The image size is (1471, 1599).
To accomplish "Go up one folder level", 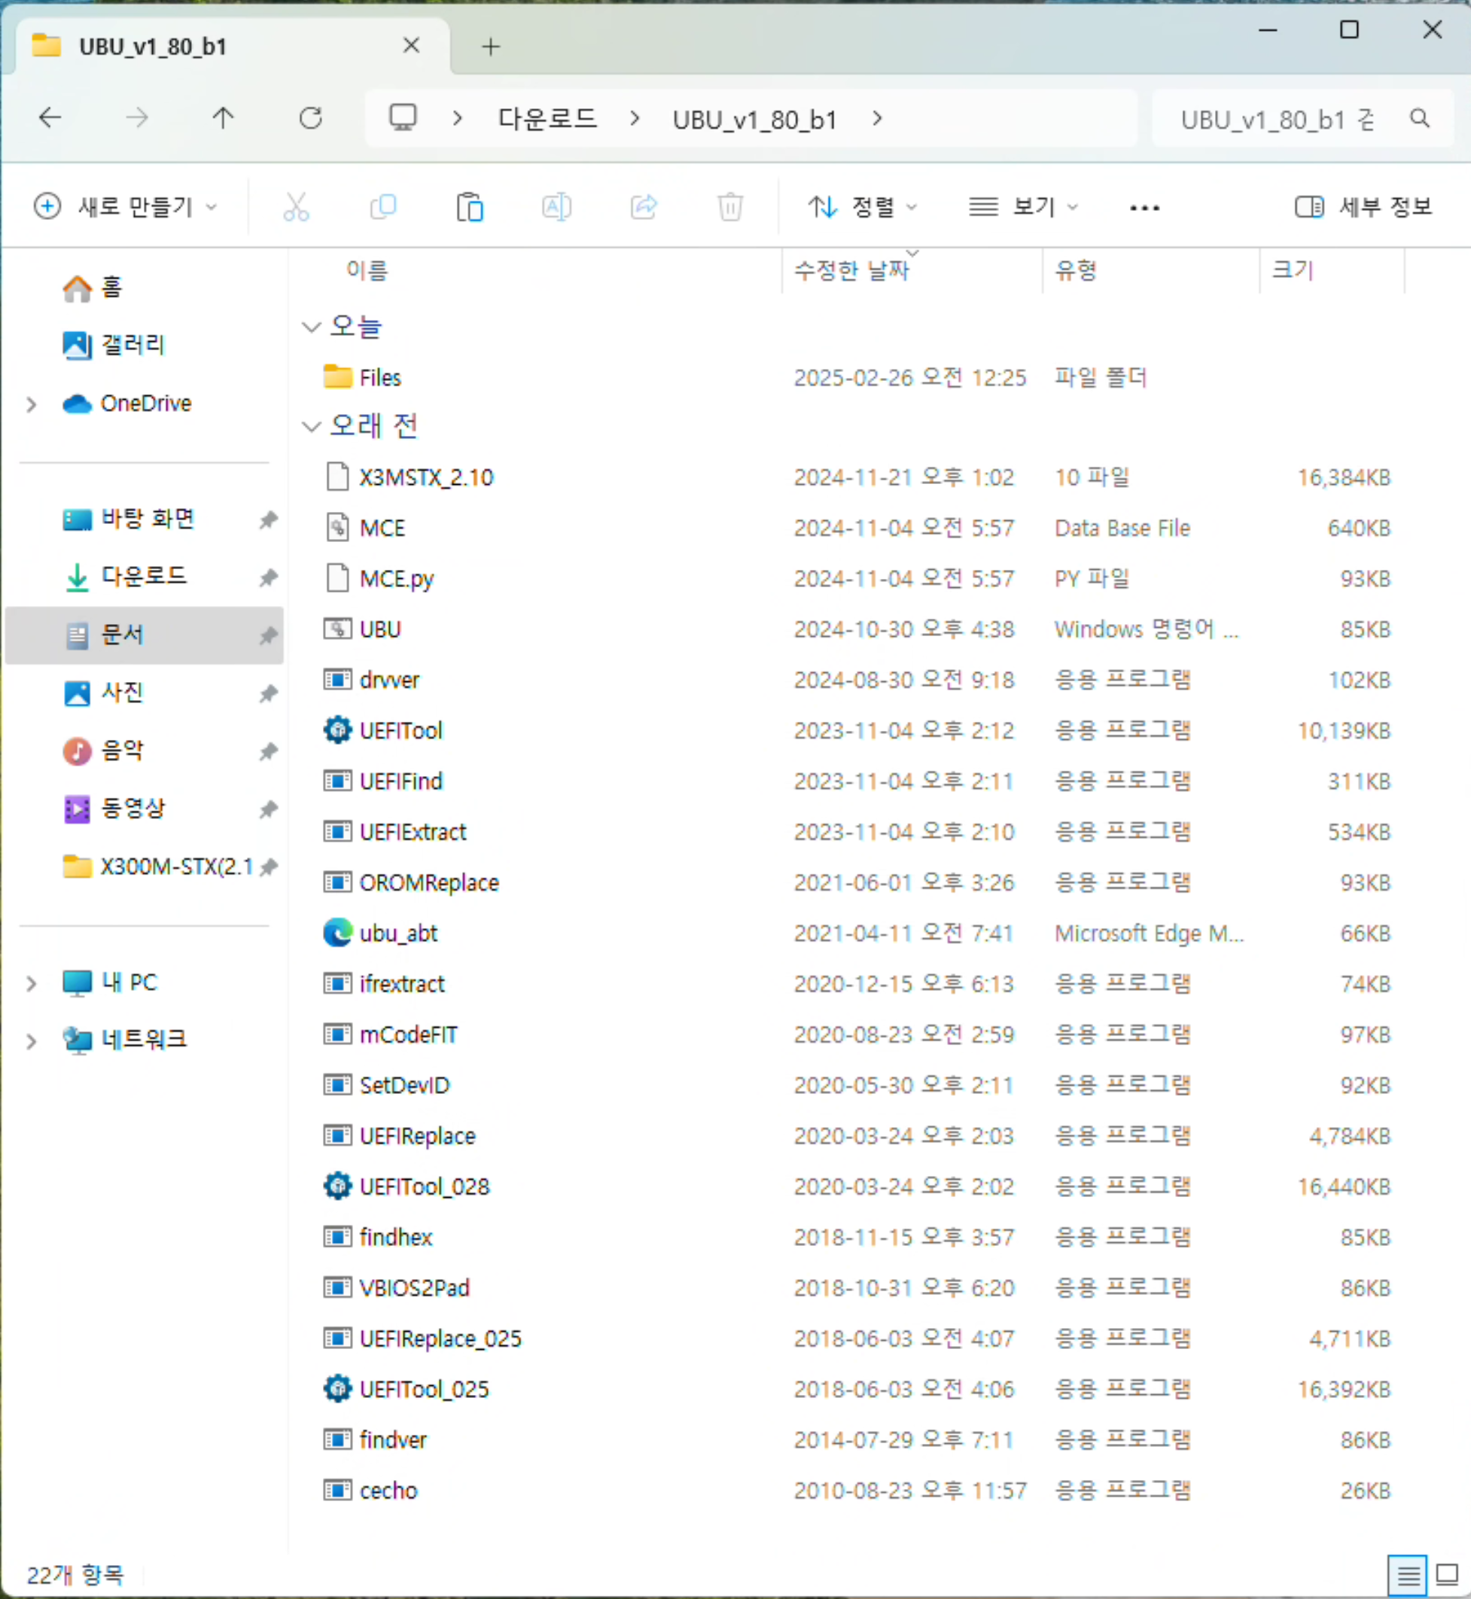I will tap(223, 119).
